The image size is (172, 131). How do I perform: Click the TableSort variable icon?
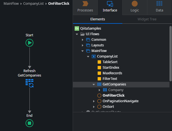[x=99, y=62]
